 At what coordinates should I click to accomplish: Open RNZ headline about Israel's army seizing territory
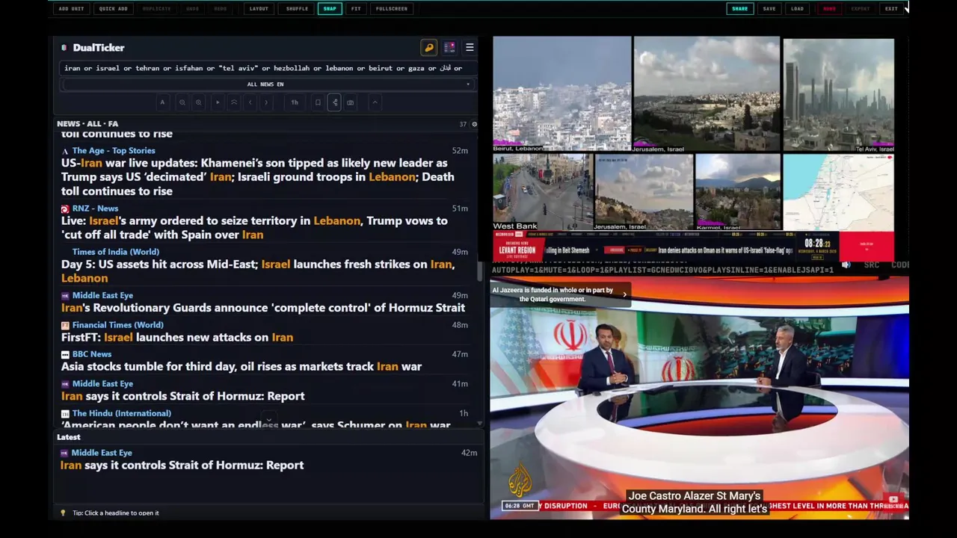pos(254,228)
